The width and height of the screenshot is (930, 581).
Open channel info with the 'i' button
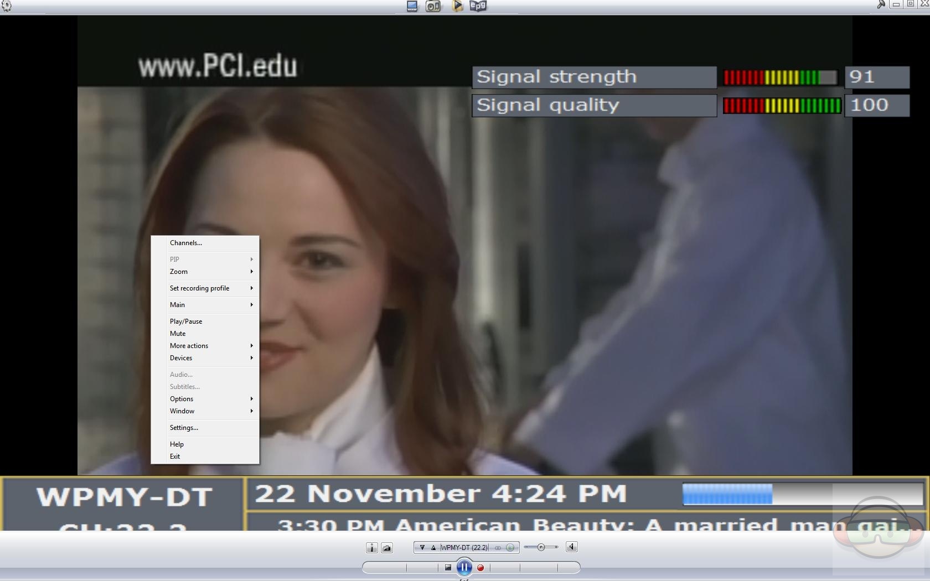coord(371,548)
